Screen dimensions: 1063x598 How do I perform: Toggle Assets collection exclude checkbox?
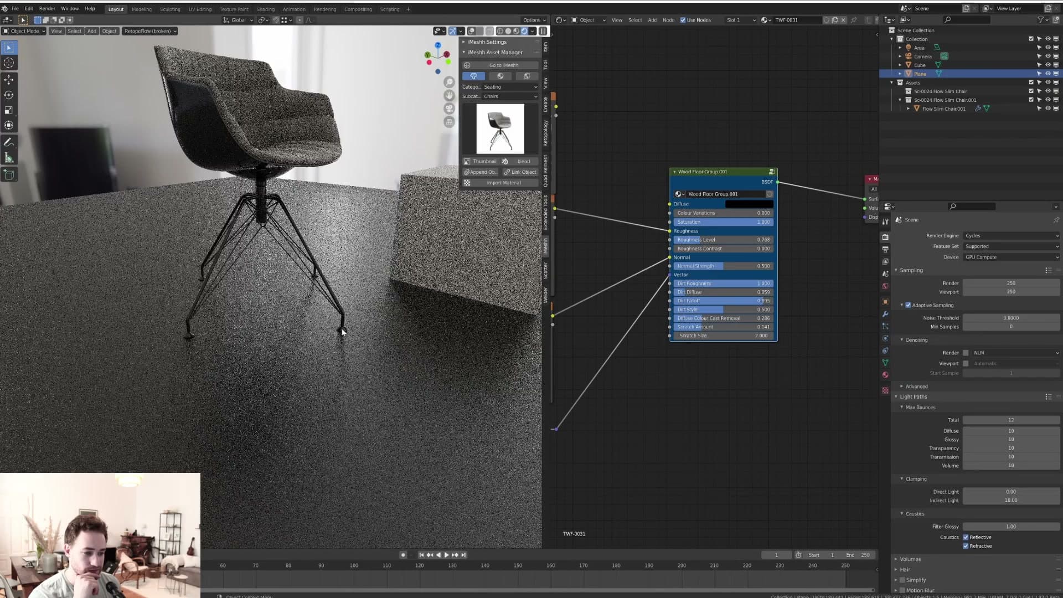click(1031, 83)
